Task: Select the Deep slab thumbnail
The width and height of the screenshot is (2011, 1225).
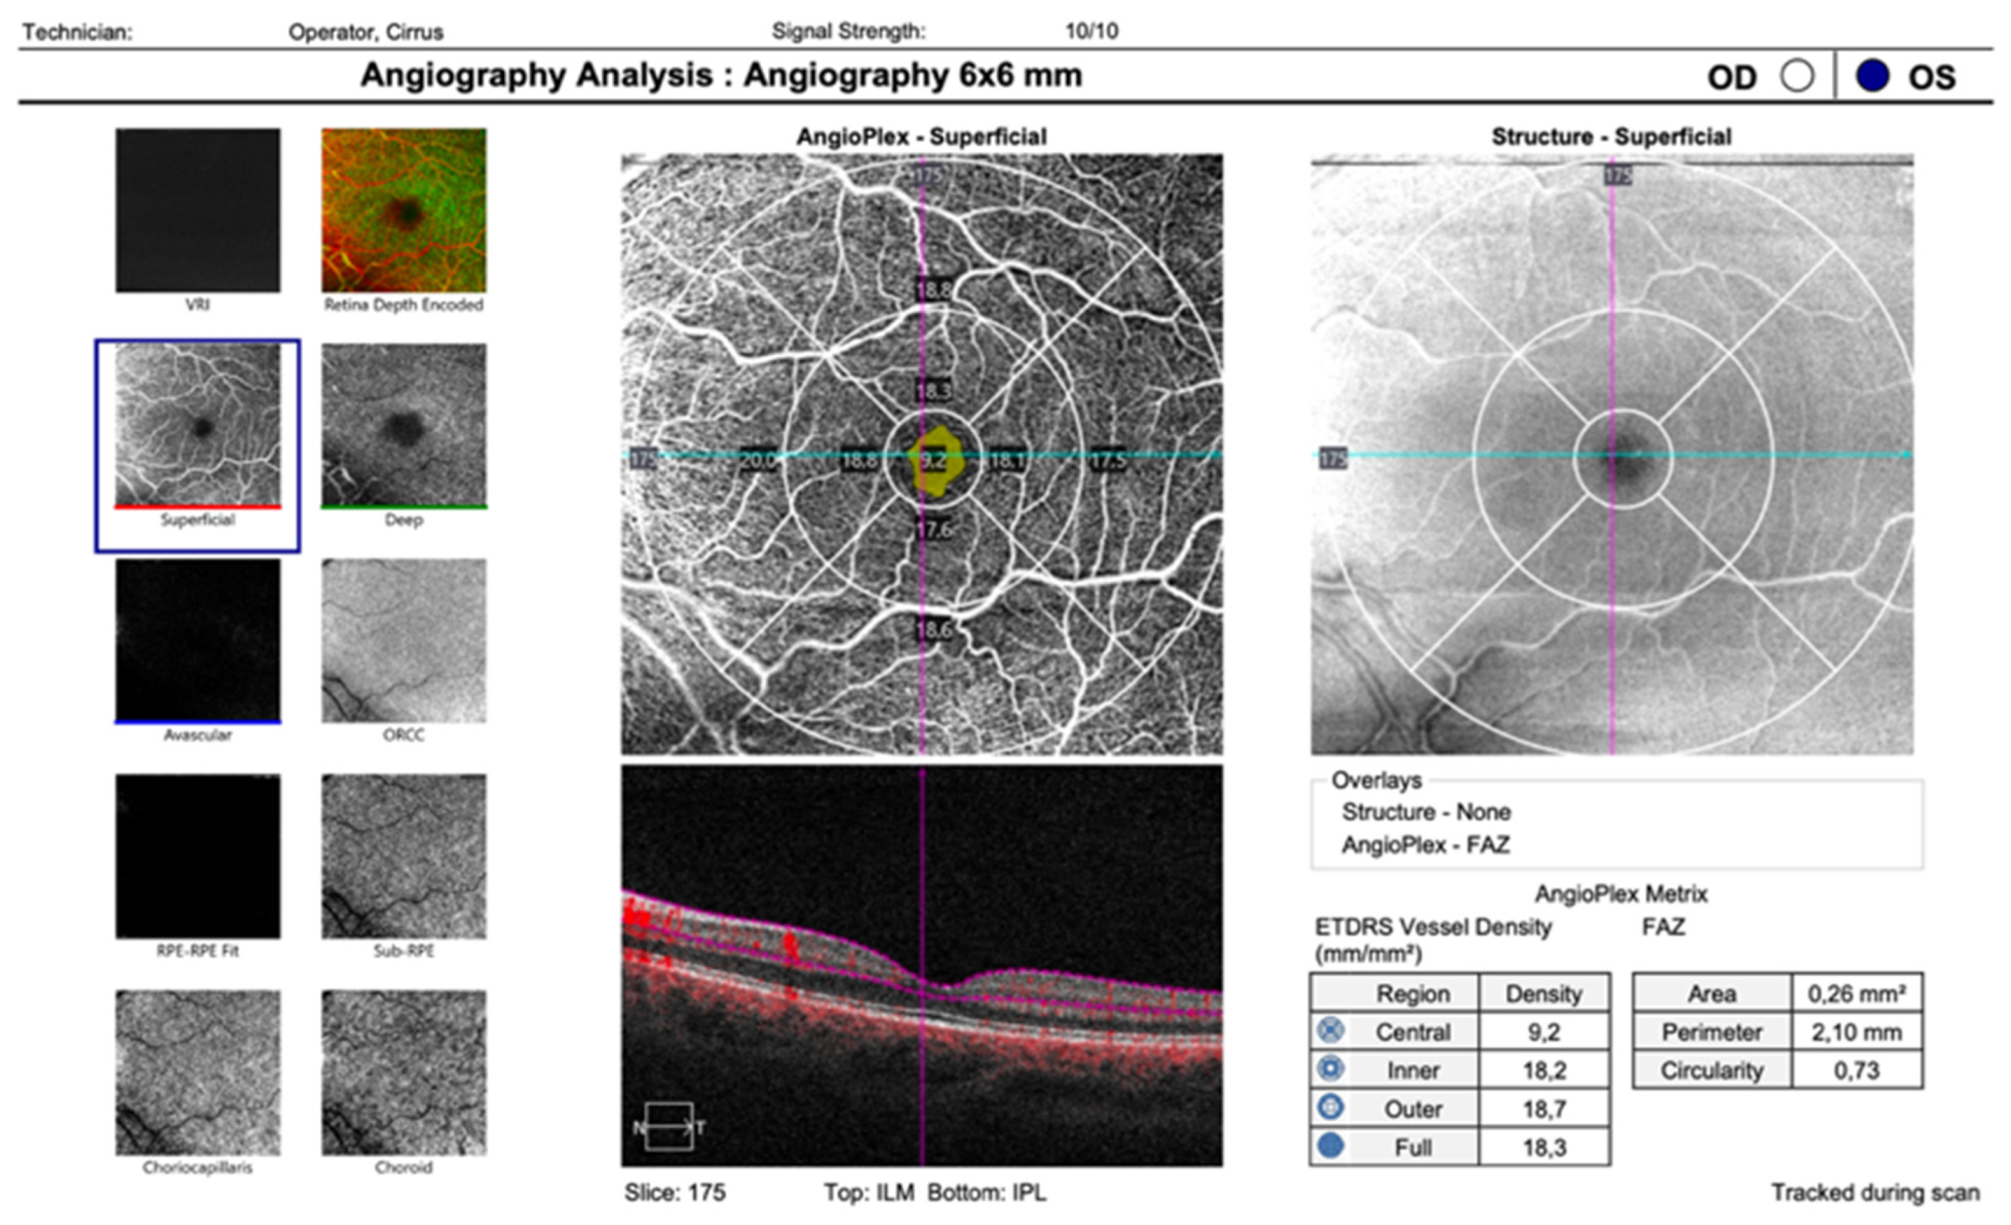Action: pos(404,424)
